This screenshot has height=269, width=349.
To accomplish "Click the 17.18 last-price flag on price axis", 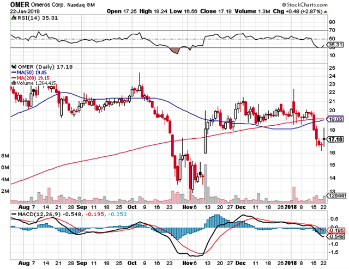I will (335, 139).
